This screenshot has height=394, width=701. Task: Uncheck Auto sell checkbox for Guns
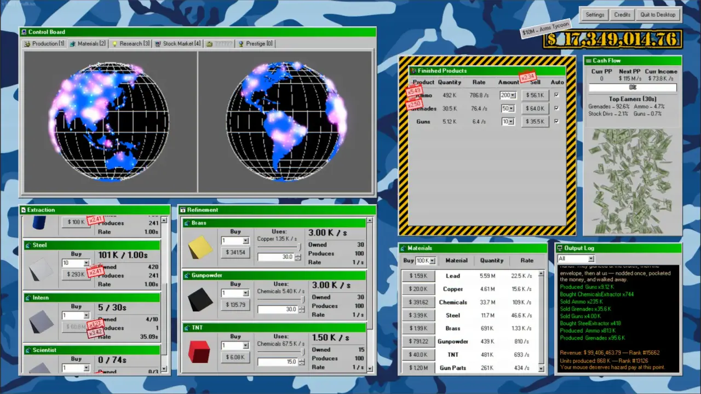pos(557,121)
